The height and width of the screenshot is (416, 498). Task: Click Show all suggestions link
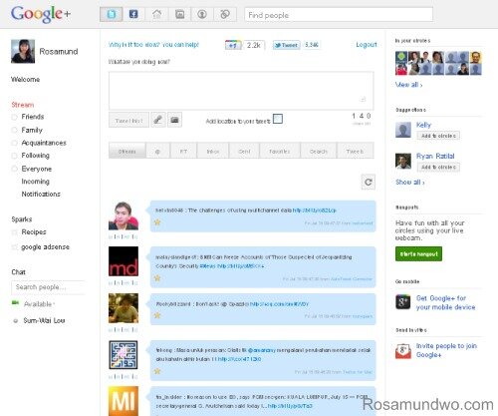click(410, 183)
